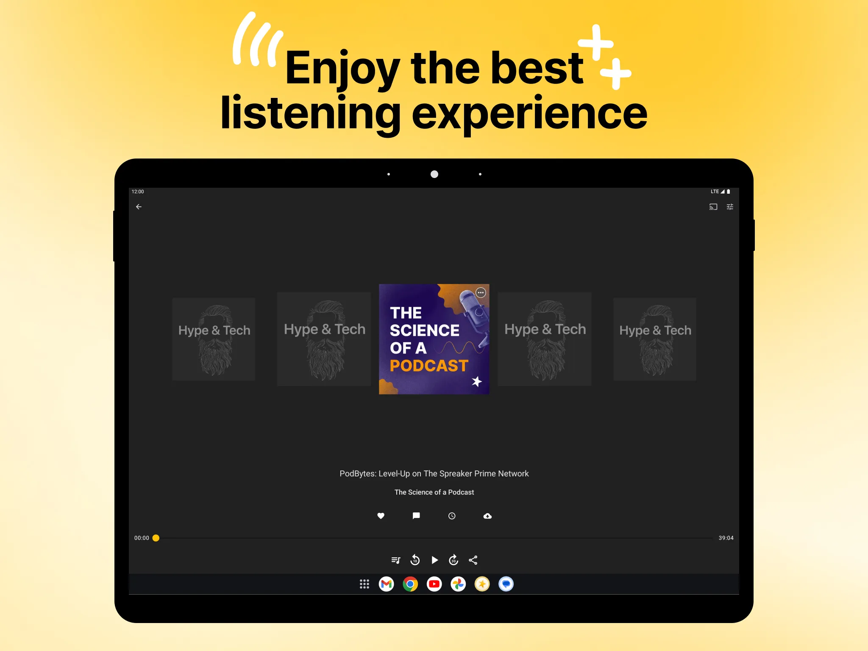Image resolution: width=868 pixels, height=651 pixels.
Task: Enable the listening history icon
Action: click(452, 516)
